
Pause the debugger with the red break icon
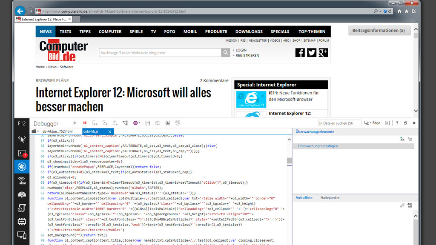[x=85, y=123]
